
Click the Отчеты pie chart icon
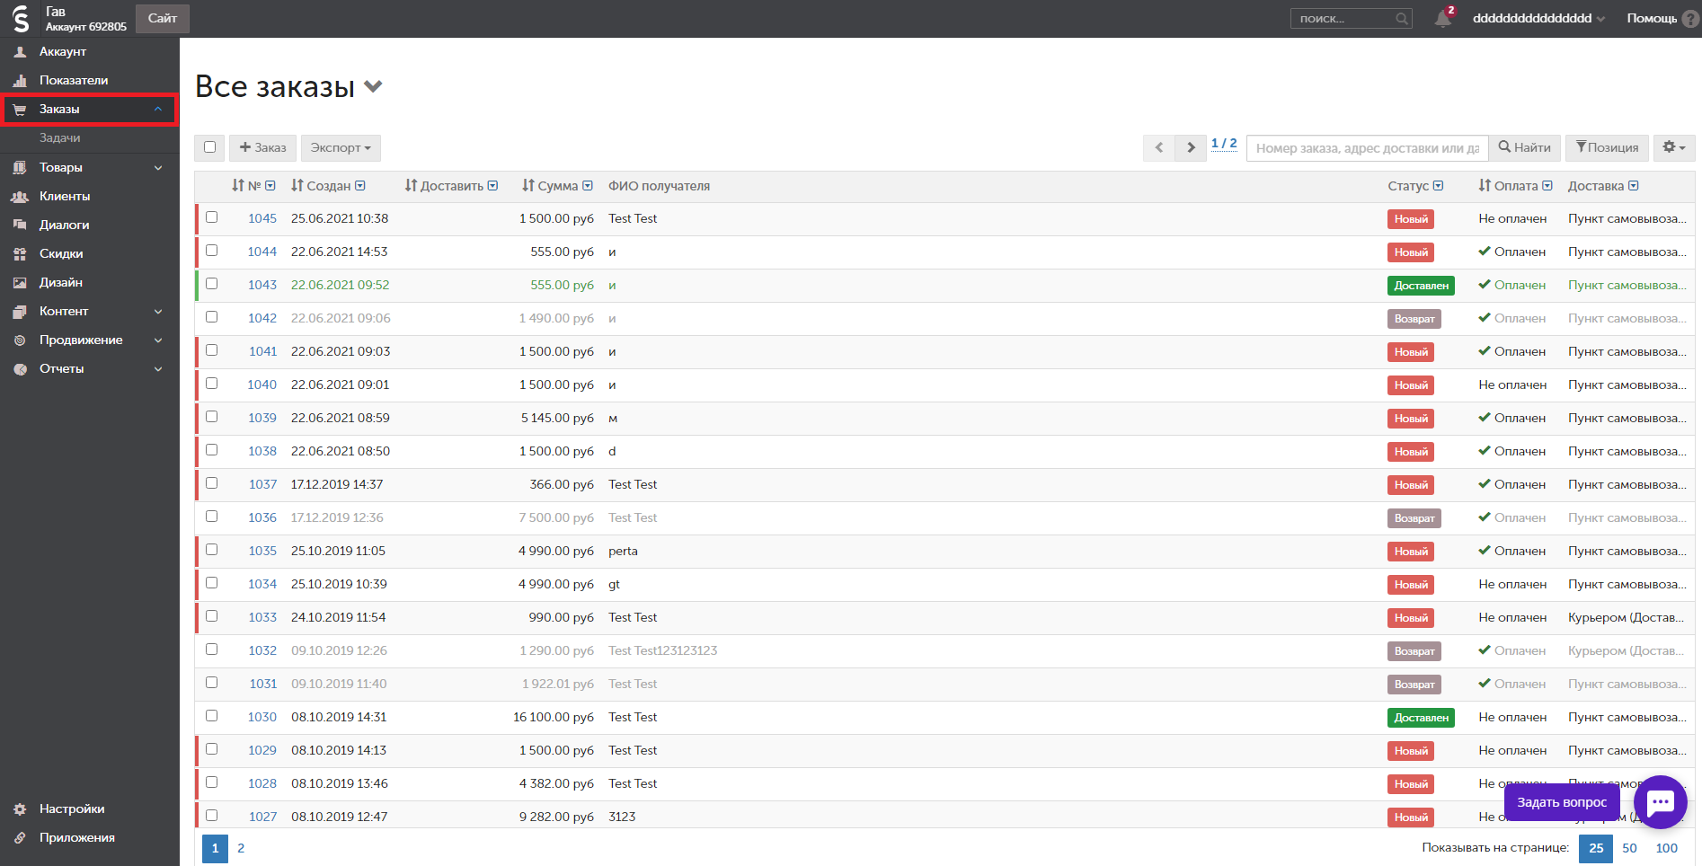click(20, 369)
